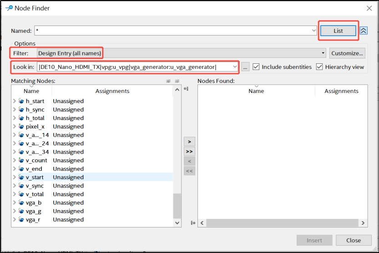The width and height of the screenshot is (379, 253).
Task: Expand the vga_g node
Action: [x=14, y=211]
